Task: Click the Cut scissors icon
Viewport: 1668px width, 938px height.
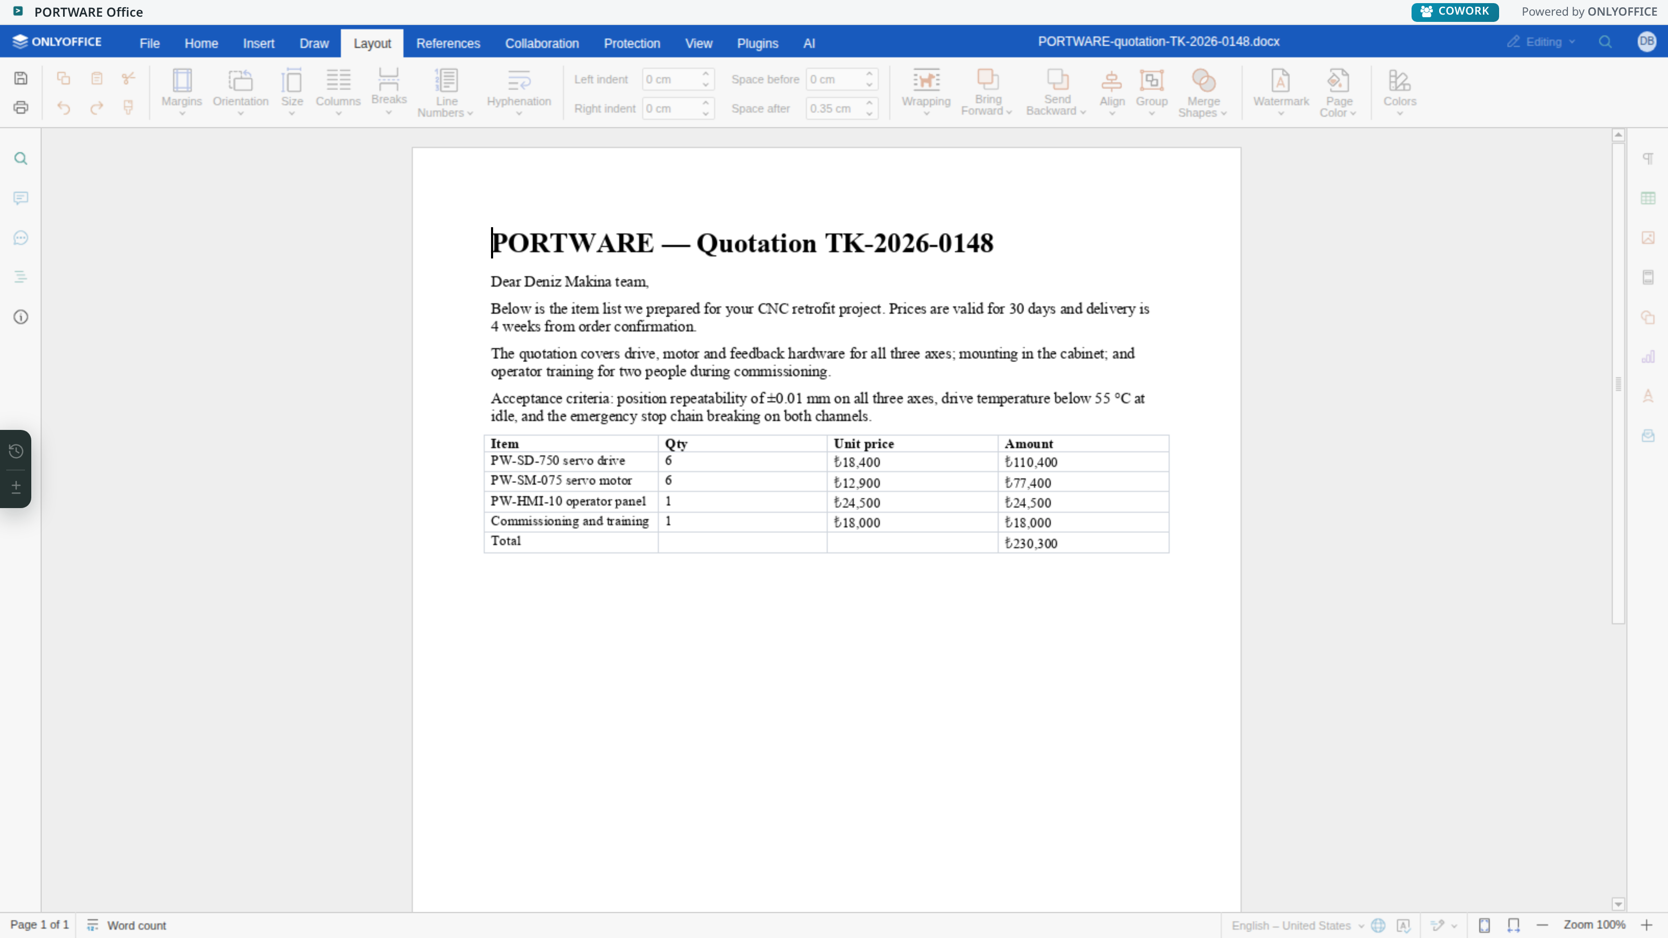Action: (128, 78)
